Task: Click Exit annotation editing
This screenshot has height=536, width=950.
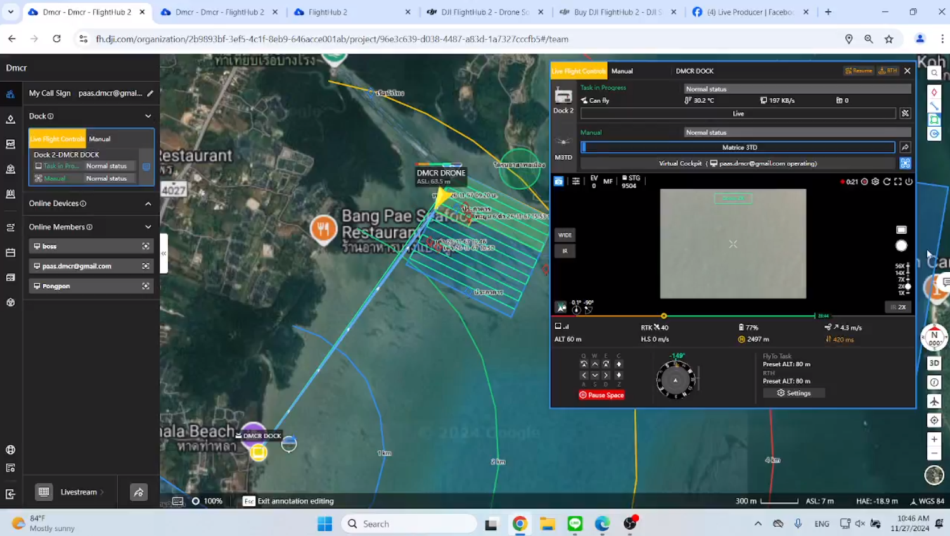Action: [x=288, y=501]
